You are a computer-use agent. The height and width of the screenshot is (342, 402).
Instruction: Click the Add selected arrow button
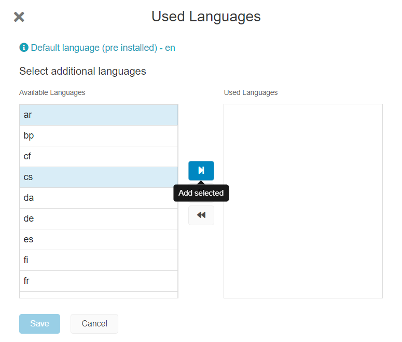[x=201, y=171]
